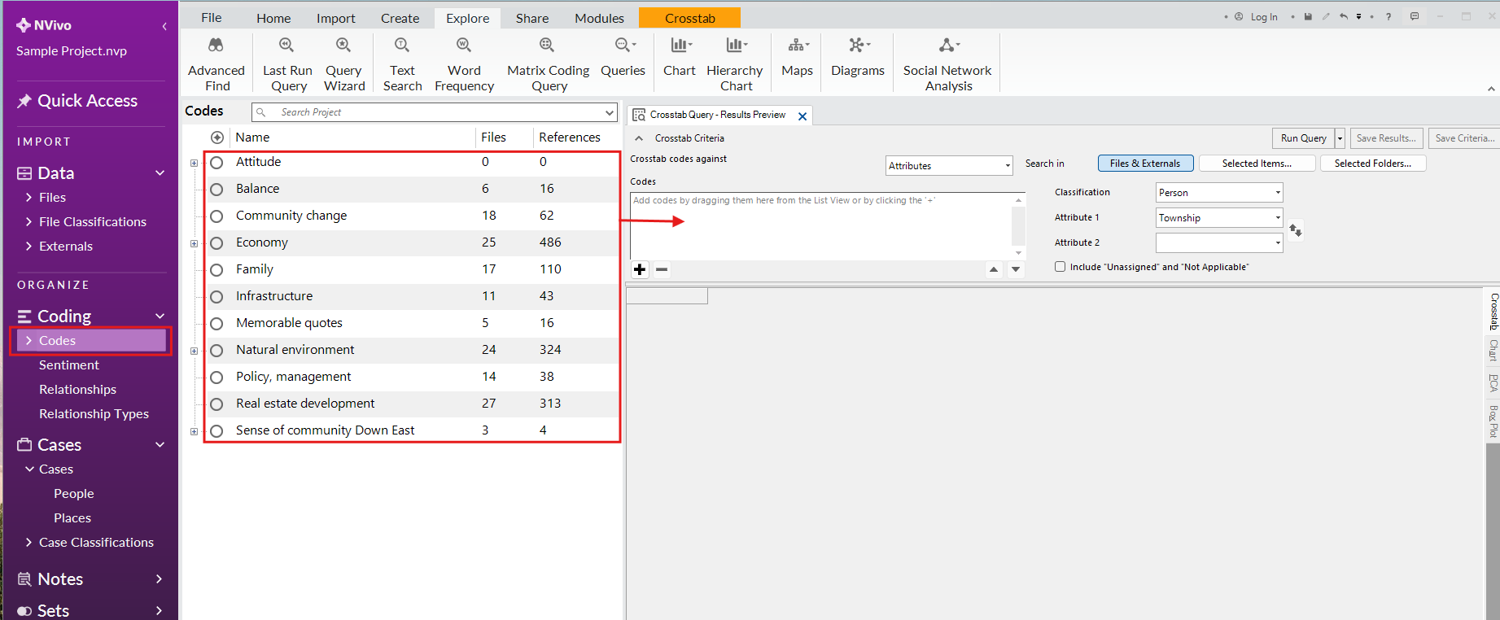Open Advanced Find tool
1500x620 pixels.
point(216,64)
